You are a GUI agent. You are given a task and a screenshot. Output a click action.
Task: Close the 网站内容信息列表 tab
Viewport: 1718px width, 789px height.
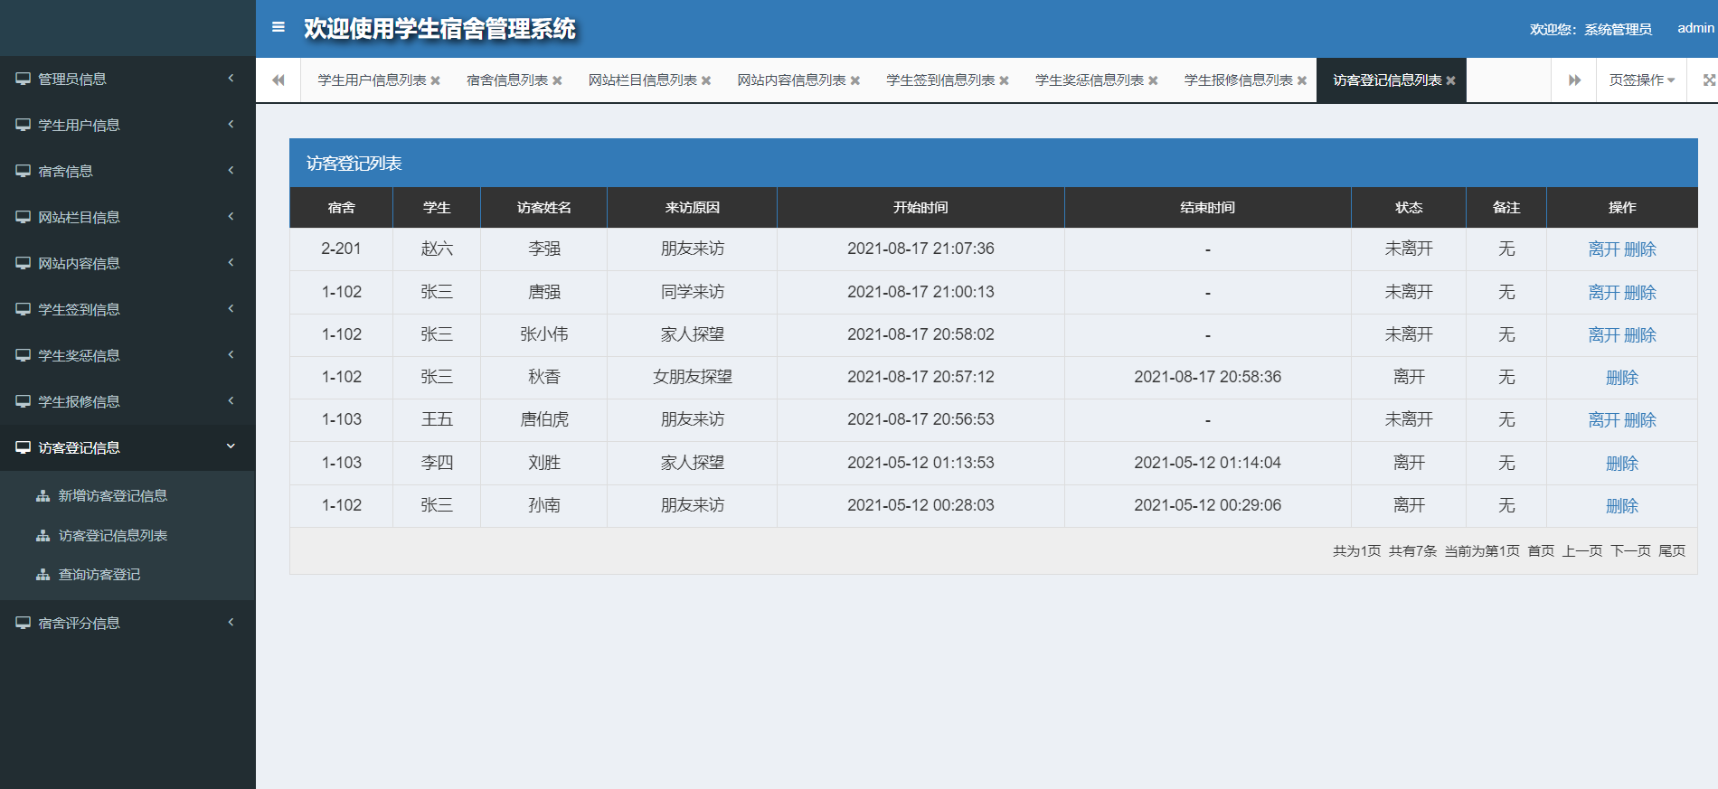click(855, 80)
